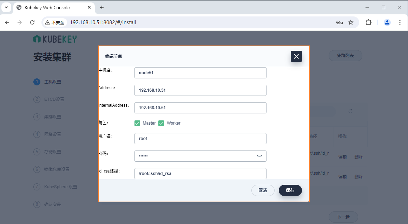Focus the 密码 password field
This screenshot has width=408, height=224.
coord(200,156)
